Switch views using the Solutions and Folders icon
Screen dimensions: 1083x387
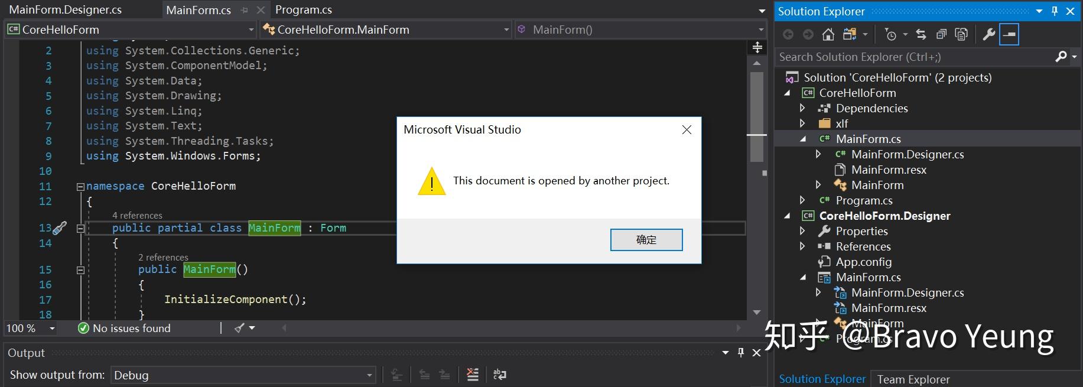click(x=850, y=35)
